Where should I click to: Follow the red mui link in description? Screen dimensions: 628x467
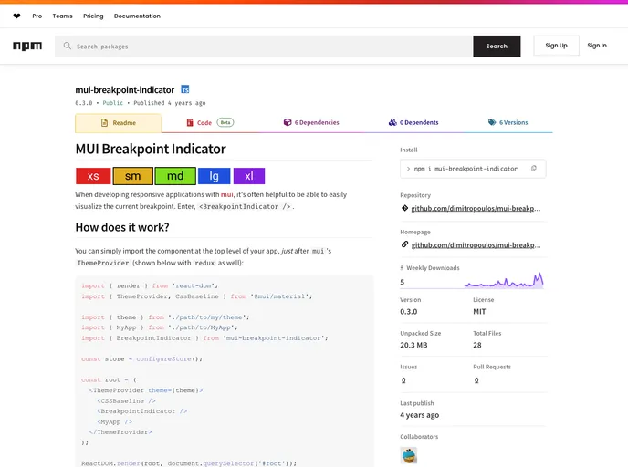(x=226, y=194)
